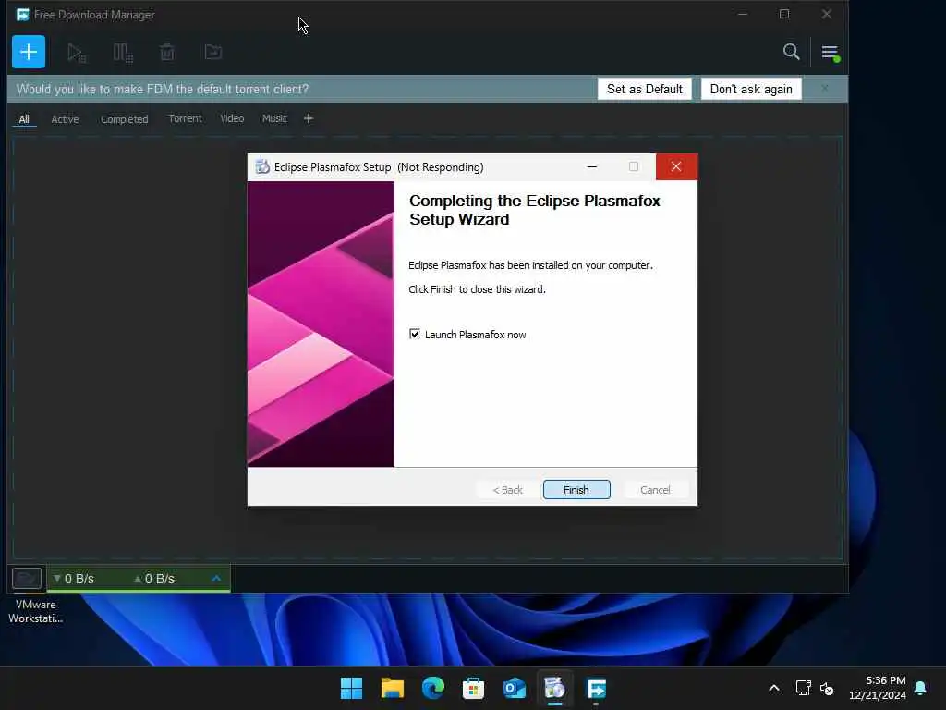Open the Music tab
The image size is (946, 710).
point(274,118)
